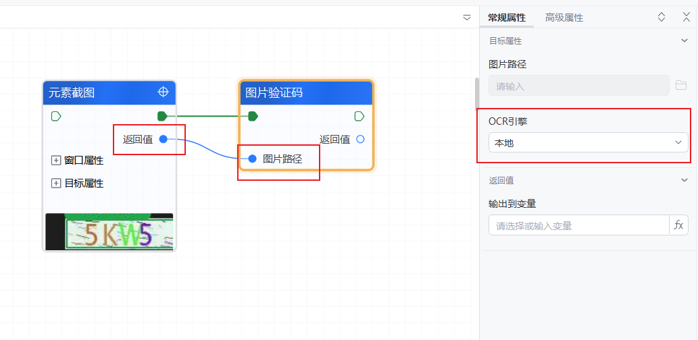Image resolution: width=698 pixels, height=340 pixels.
Task: Open the fx expression editor for 输出到变量
Action: (x=678, y=225)
